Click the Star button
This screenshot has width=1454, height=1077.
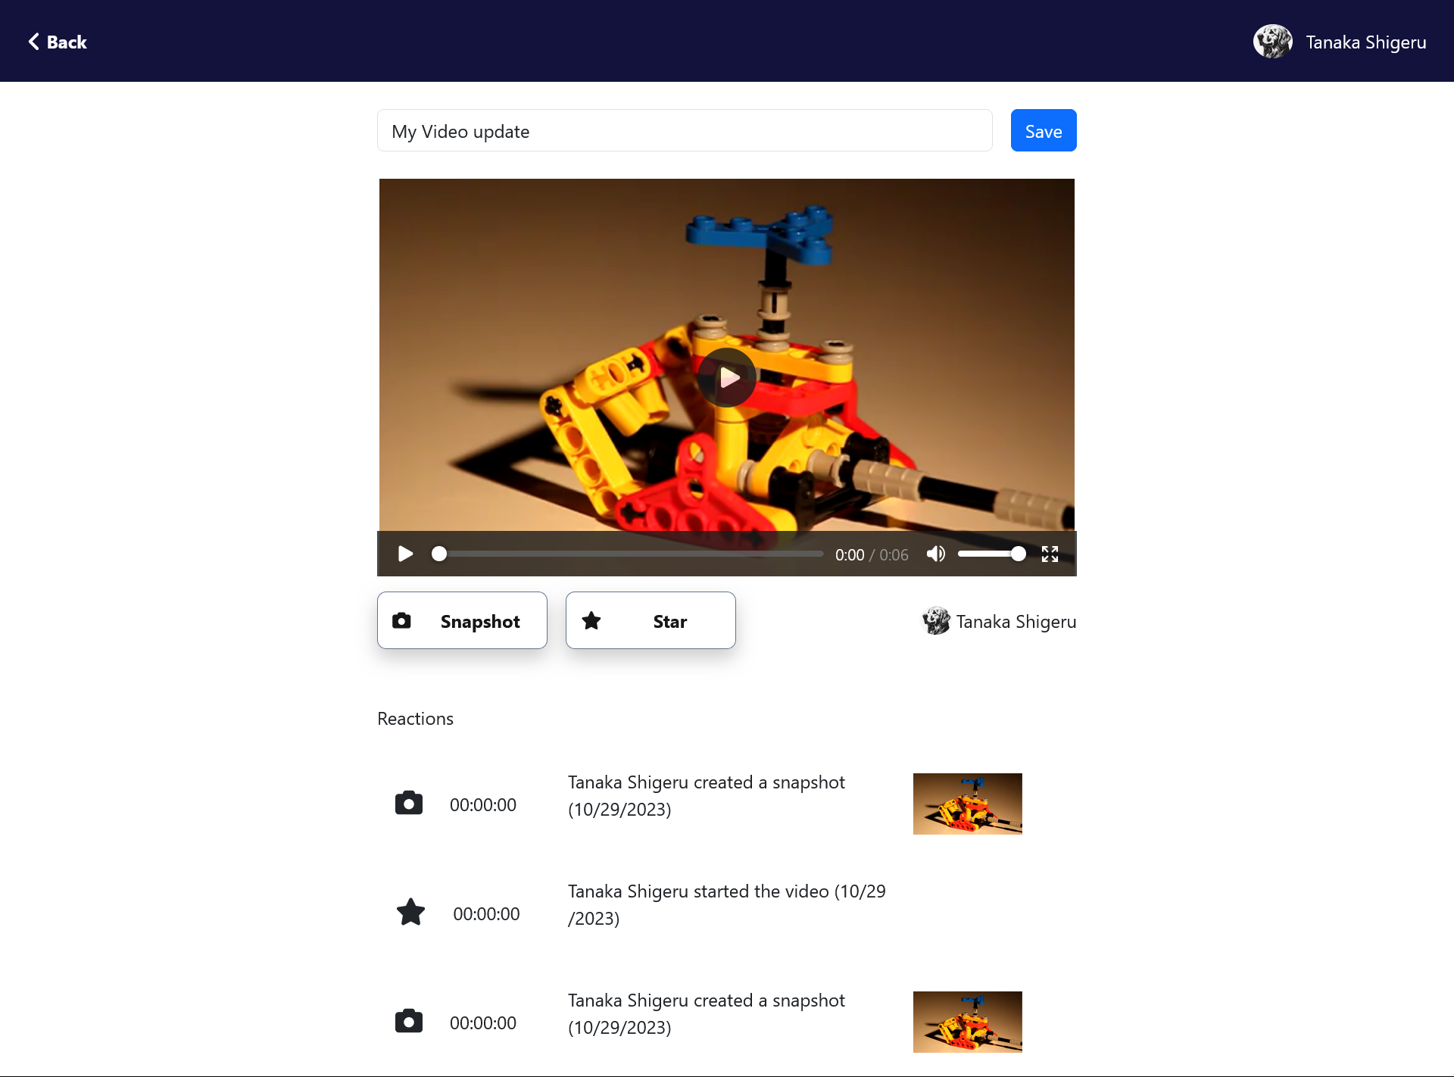pos(651,620)
